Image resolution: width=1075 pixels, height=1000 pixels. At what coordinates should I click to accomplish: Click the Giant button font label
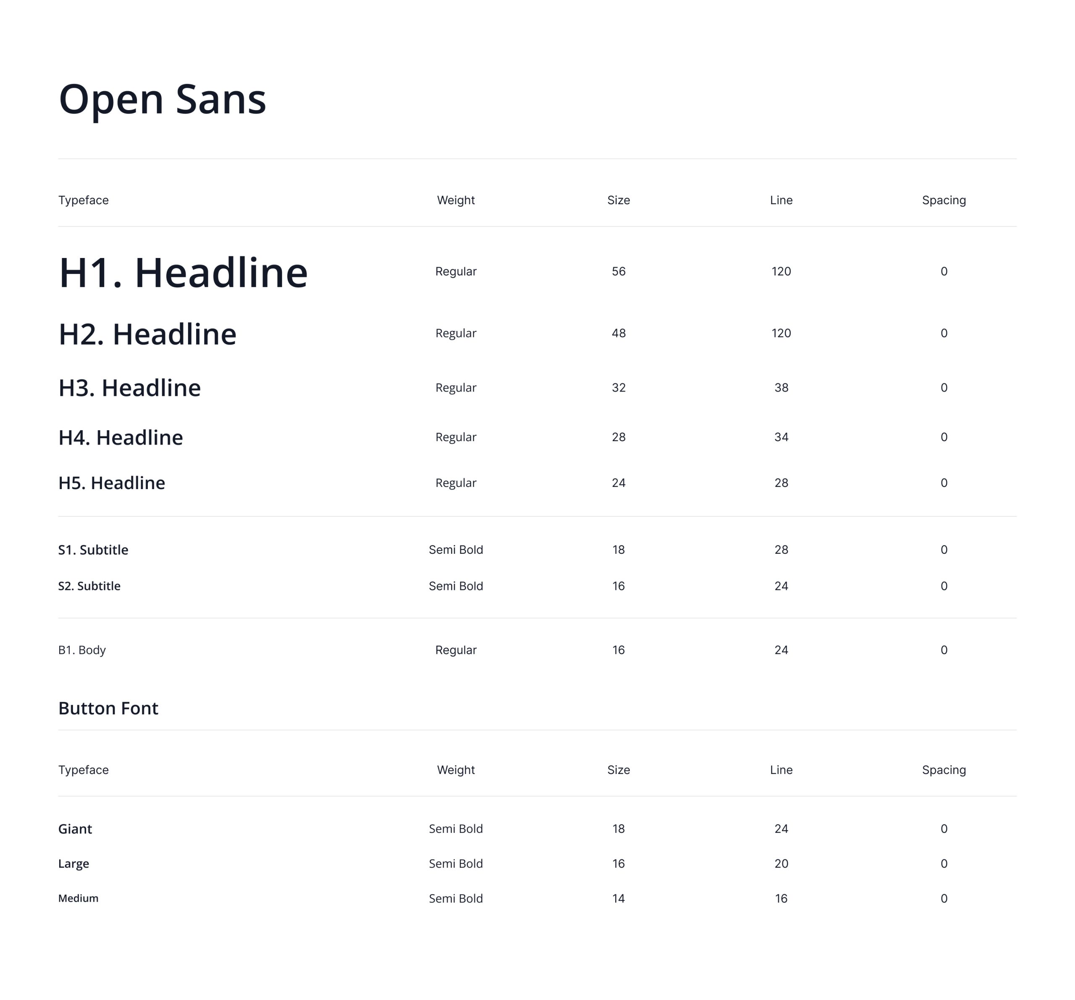point(75,829)
